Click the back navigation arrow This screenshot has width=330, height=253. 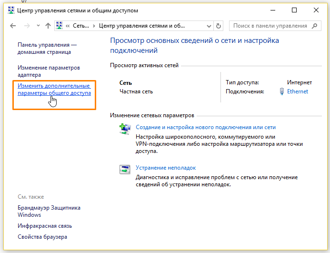pos(13,26)
